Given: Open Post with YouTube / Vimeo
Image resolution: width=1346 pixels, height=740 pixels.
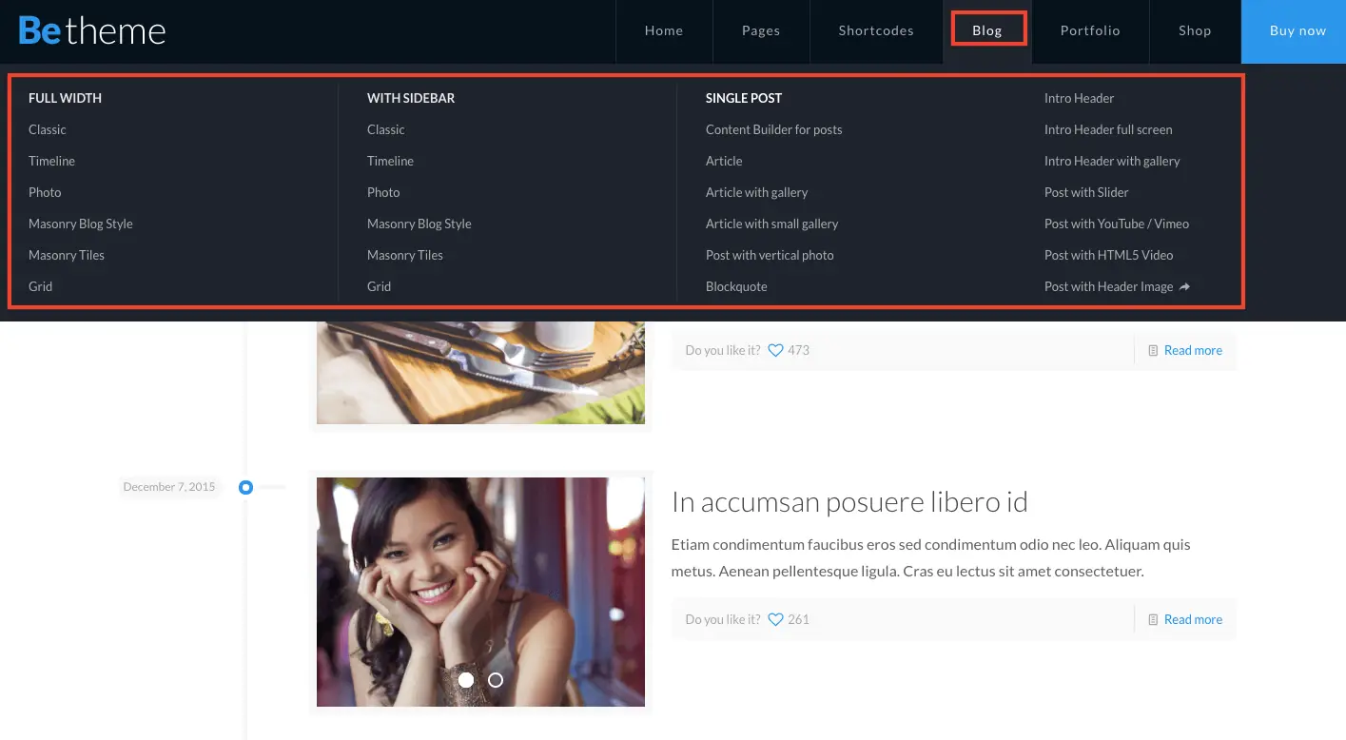Looking at the screenshot, I should click(1117, 224).
